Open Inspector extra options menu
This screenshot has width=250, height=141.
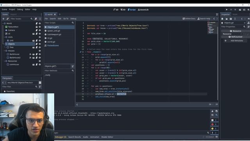point(235,19)
